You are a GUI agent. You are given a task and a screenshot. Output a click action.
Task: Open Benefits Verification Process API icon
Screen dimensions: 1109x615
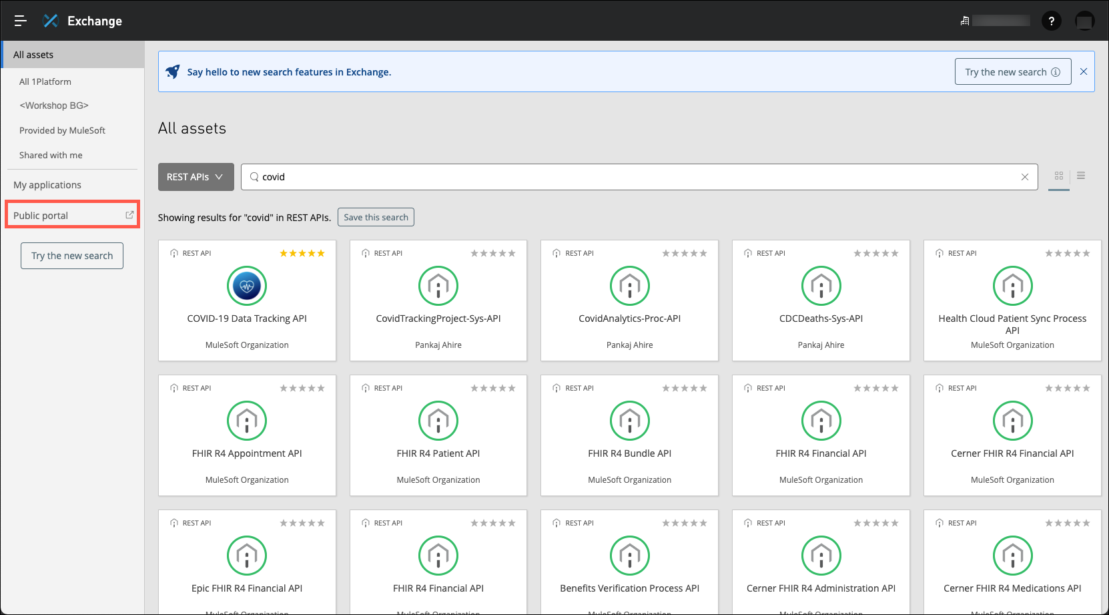pos(630,556)
